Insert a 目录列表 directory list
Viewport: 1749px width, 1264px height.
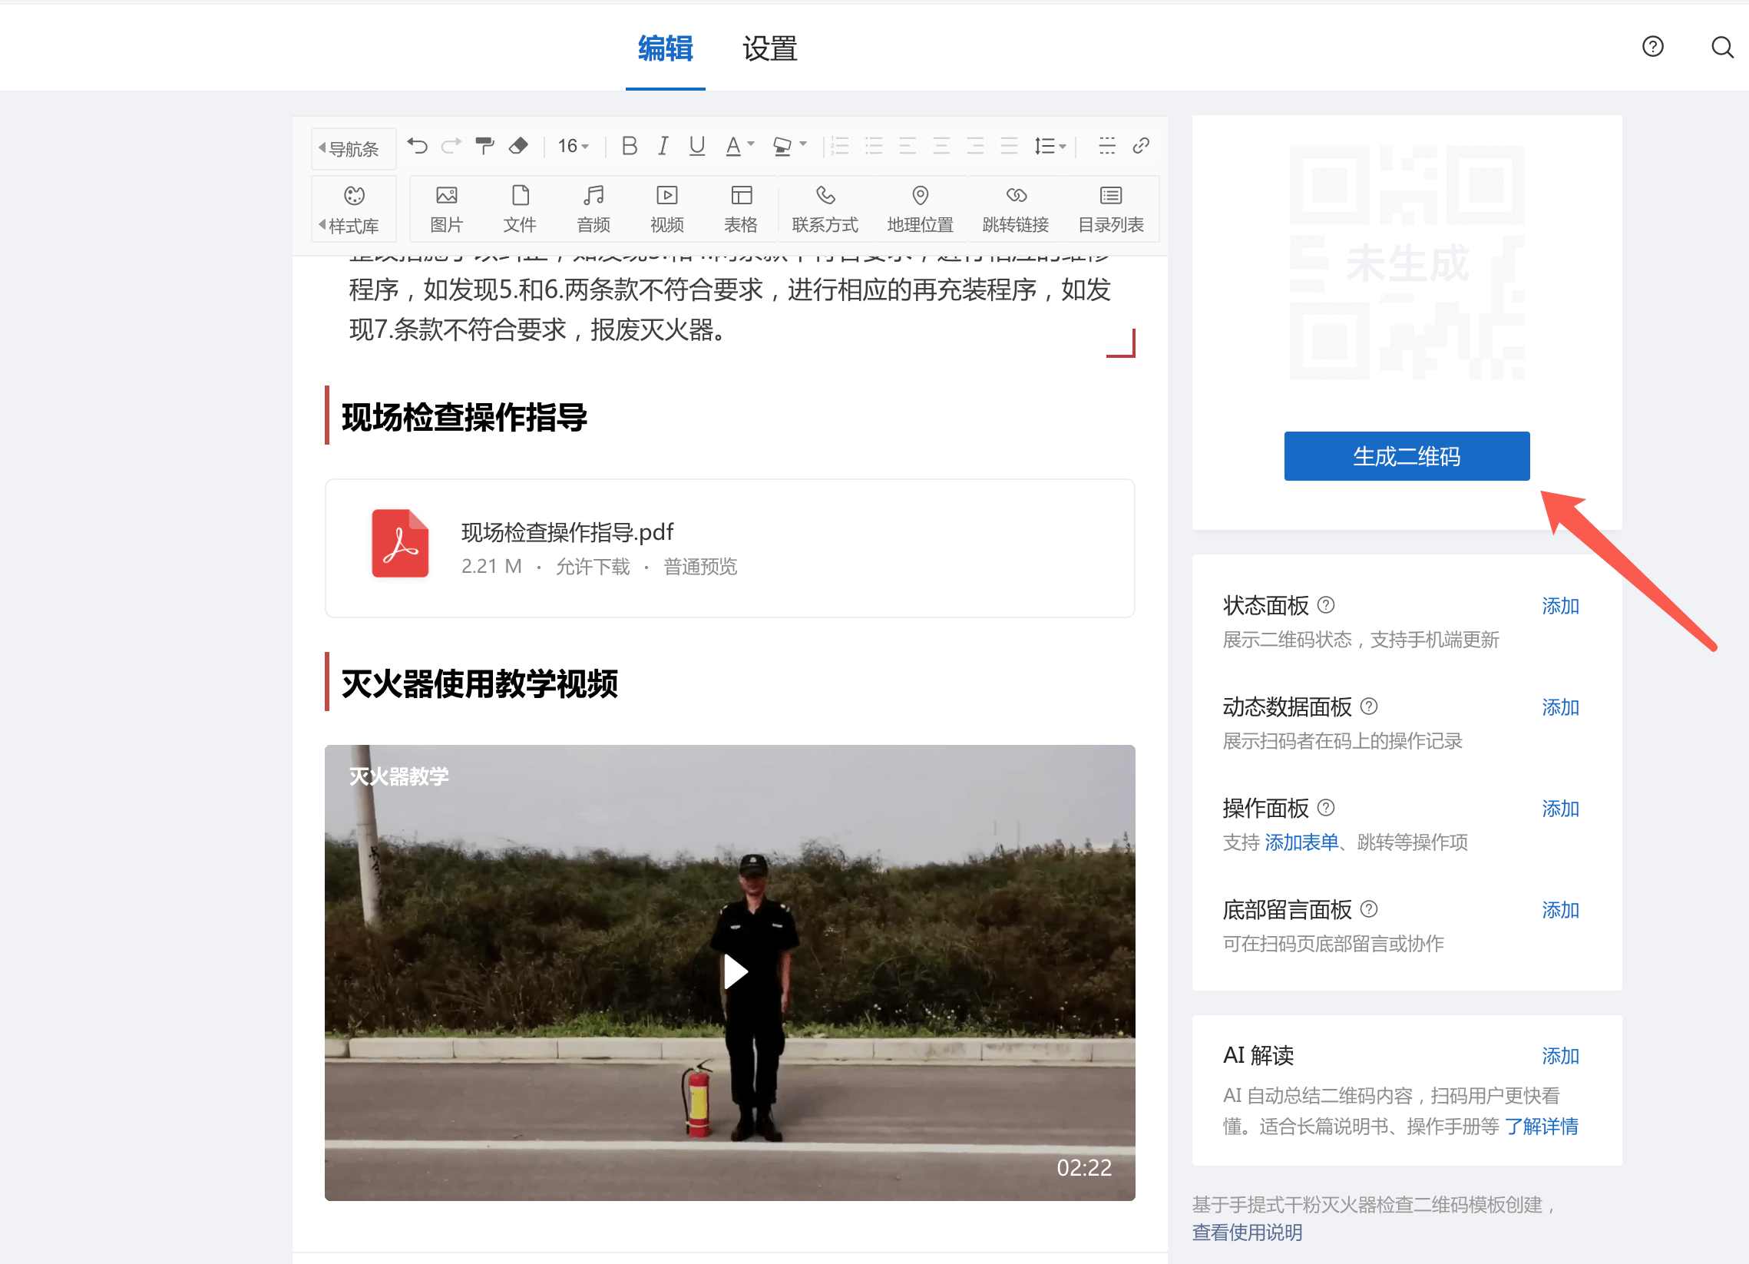[x=1110, y=209]
